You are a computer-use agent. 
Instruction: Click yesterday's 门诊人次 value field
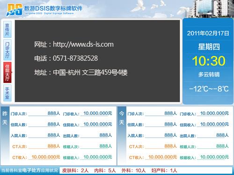(x=44, y=113)
